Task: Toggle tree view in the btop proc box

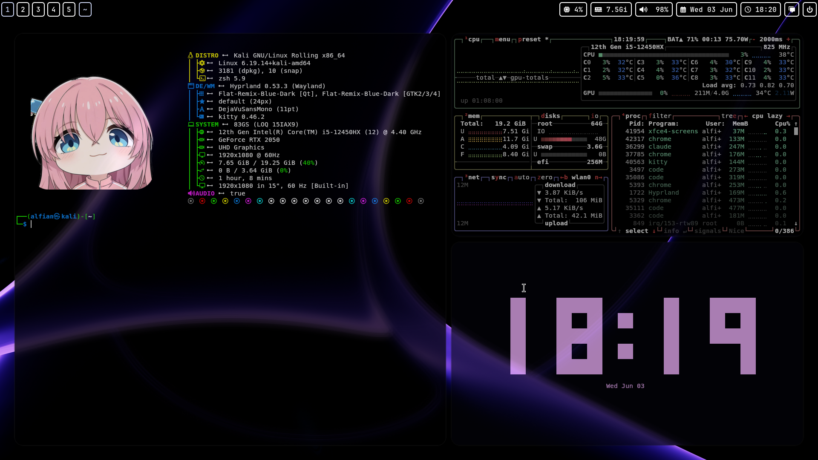Action: click(x=729, y=116)
